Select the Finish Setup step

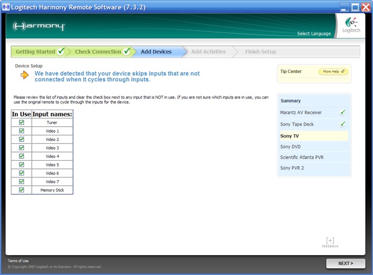click(261, 52)
